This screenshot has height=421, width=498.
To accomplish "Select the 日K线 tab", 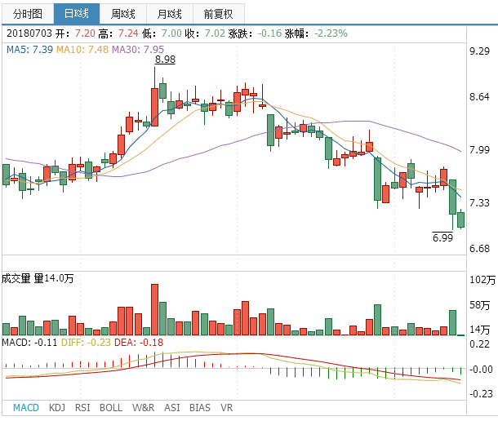I will 77,14.
